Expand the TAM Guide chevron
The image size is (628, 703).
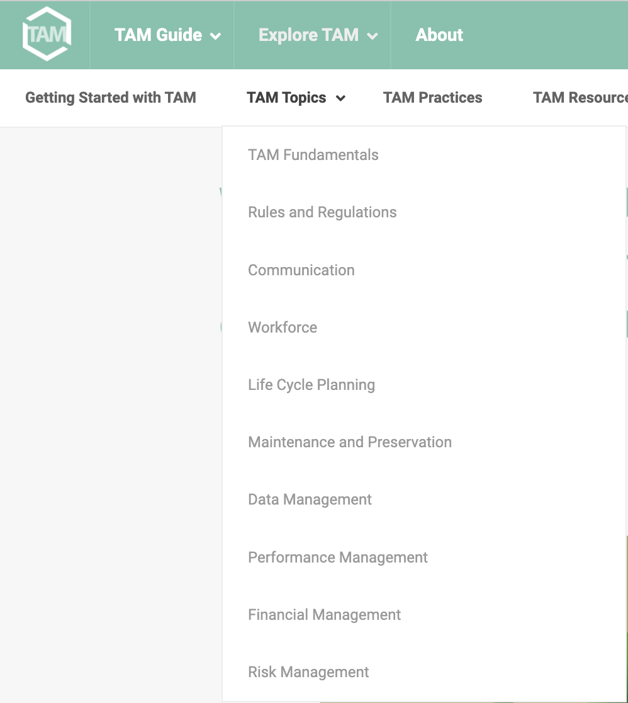coord(215,37)
